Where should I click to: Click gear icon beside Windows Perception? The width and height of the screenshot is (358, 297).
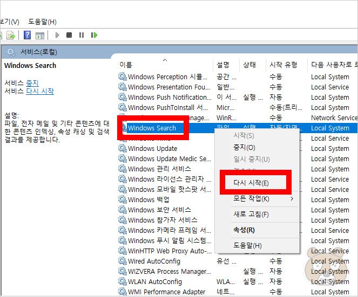123,77
